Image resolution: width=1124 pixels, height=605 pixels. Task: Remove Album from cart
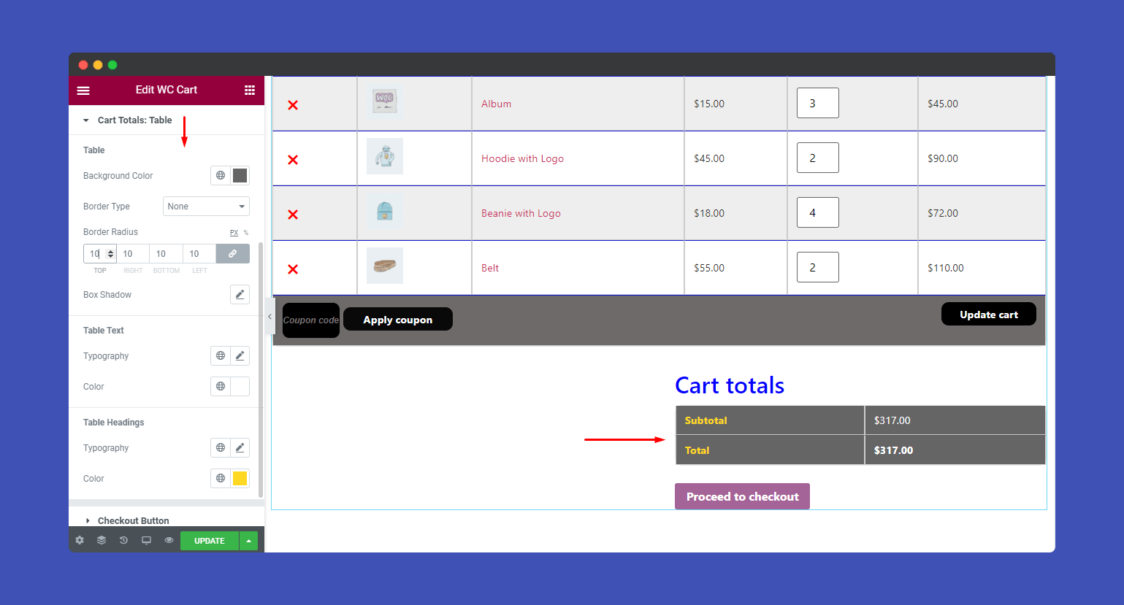pos(293,105)
